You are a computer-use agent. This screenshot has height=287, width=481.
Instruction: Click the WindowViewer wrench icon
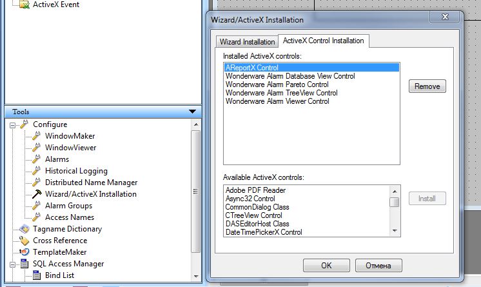[x=37, y=148]
